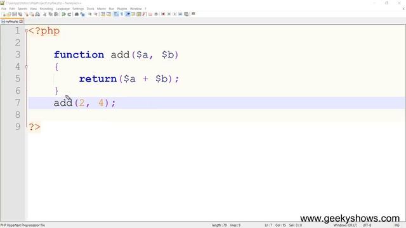
Task: Open Folder as Workspace toolbar icon
Action: (150, 14)
